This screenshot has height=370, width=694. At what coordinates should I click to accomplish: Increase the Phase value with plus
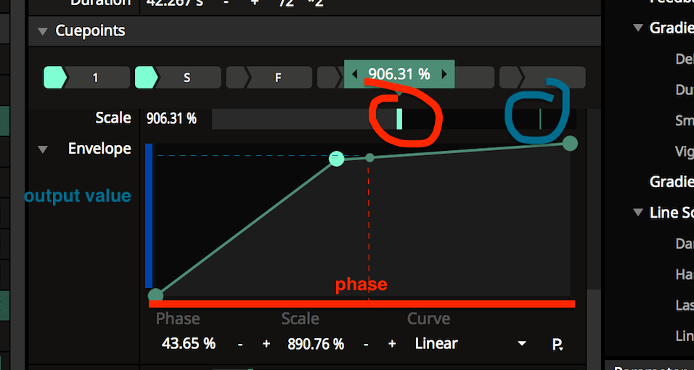(266, 344)
